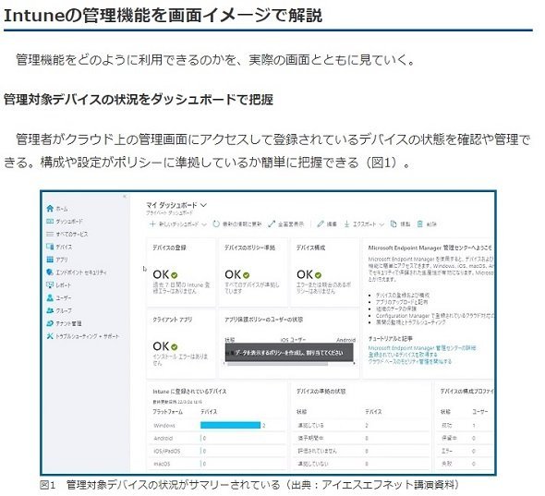This screenshot has height=496, width=545.
Task: Click green check on デバイス構成 tile
Action: (318, 275)
